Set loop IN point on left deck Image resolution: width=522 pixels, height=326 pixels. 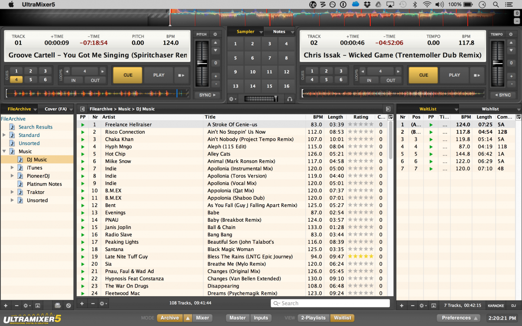coord(74,80)
